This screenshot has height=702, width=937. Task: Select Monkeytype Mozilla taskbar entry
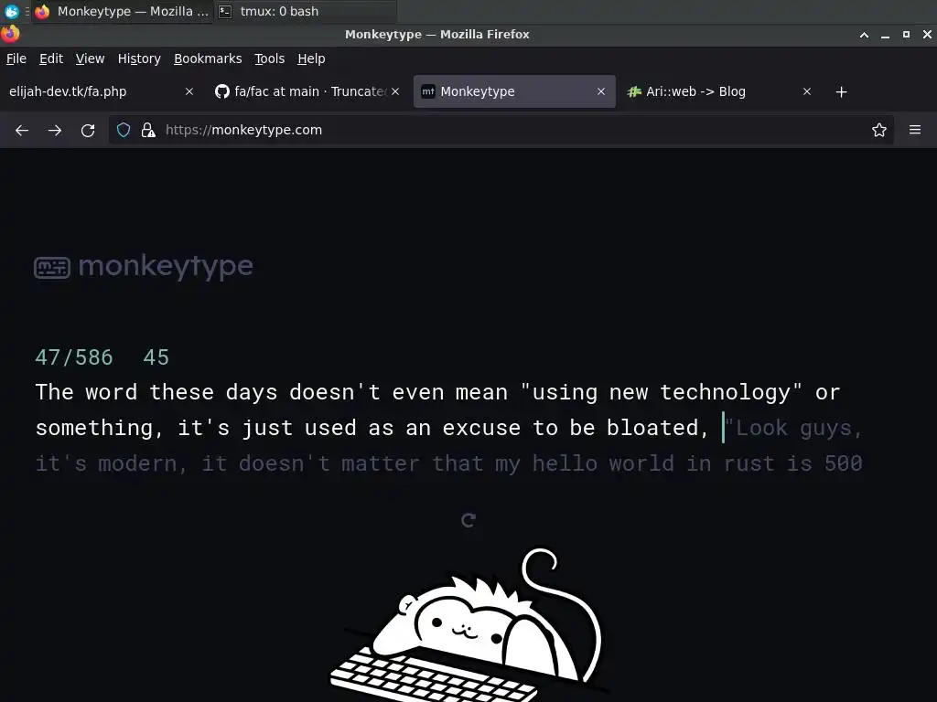point(122,11)
